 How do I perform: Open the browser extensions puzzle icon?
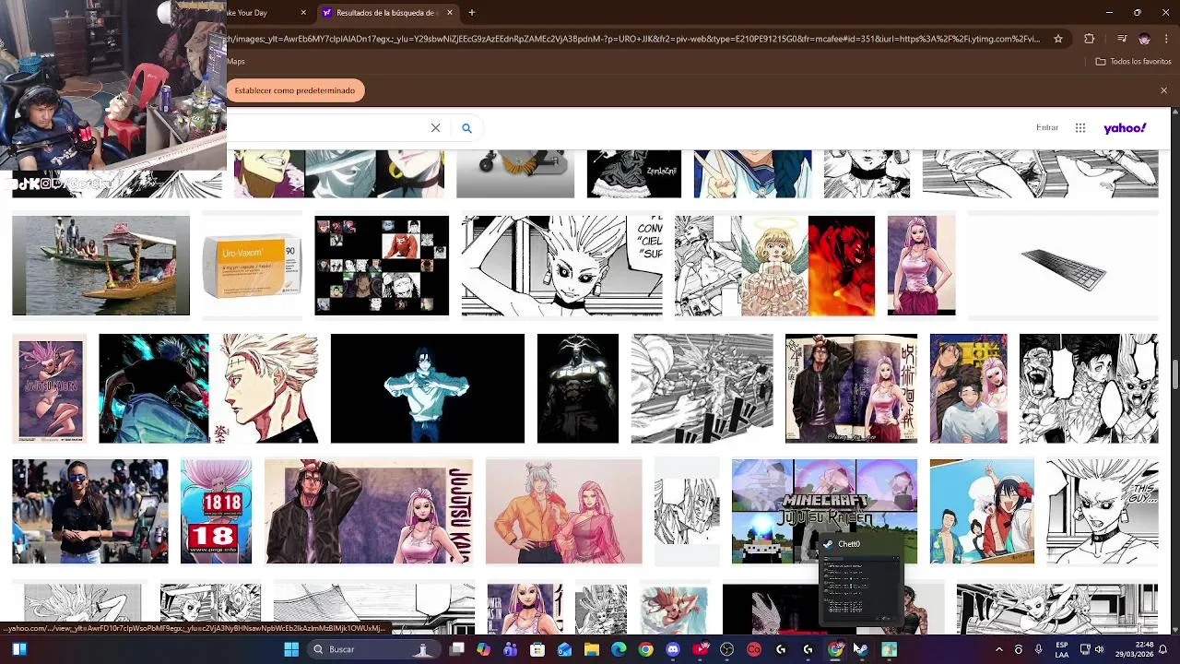[1090, 39]
